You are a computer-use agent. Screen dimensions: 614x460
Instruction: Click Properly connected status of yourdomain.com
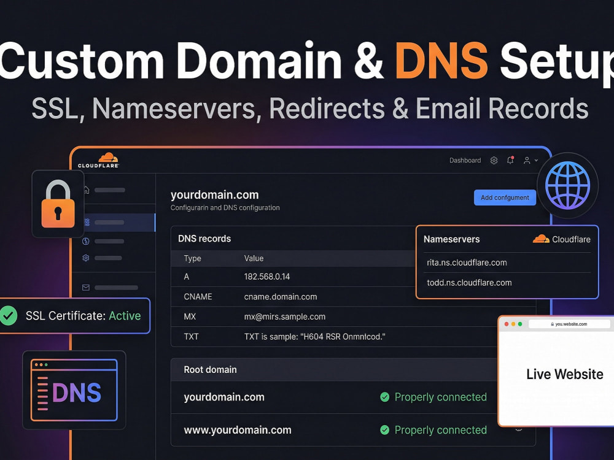(440, 397)
